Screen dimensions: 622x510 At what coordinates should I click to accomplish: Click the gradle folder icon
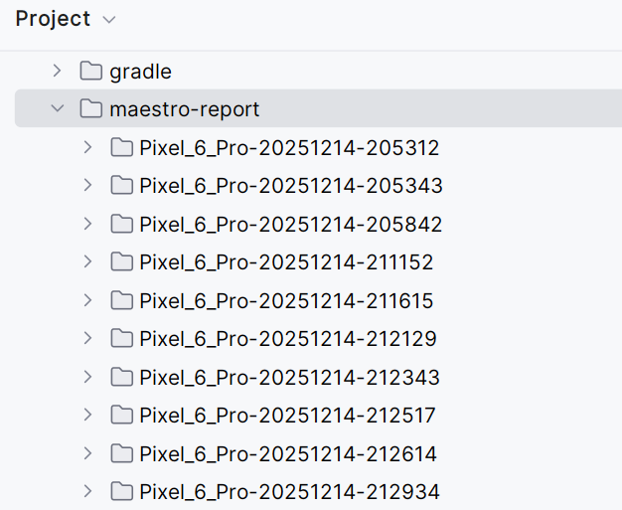point(91,71)
